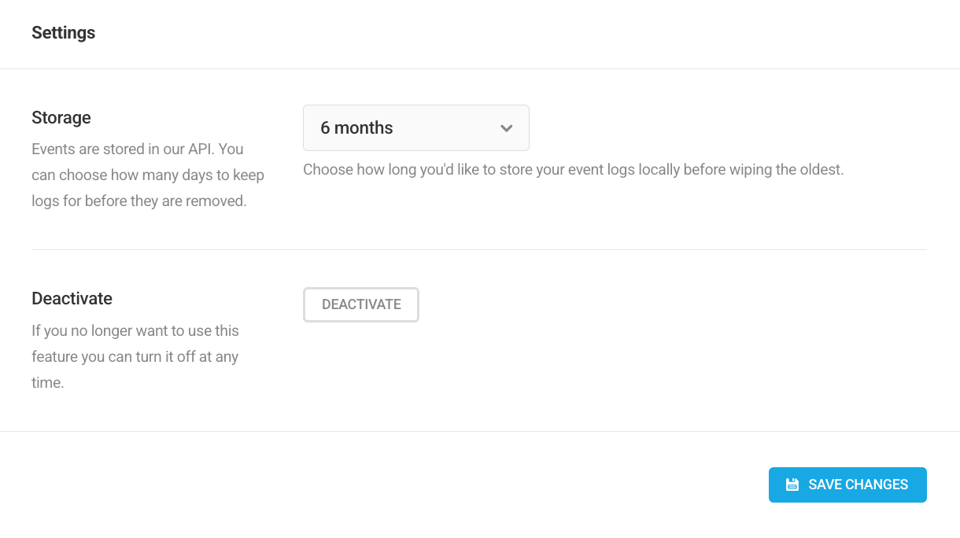Screen dimensions: 960x538
Task: Click the Settings heading
Action: [63, 33]
